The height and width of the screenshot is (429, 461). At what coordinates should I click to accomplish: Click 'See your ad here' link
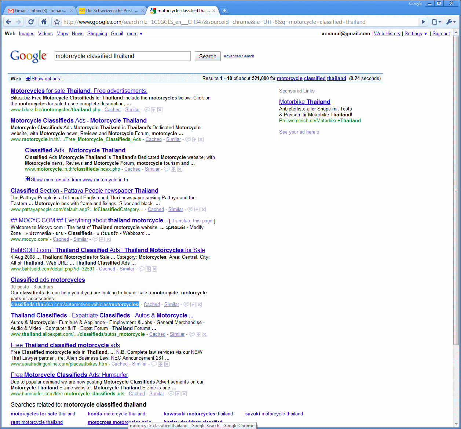tap(299, 132)
